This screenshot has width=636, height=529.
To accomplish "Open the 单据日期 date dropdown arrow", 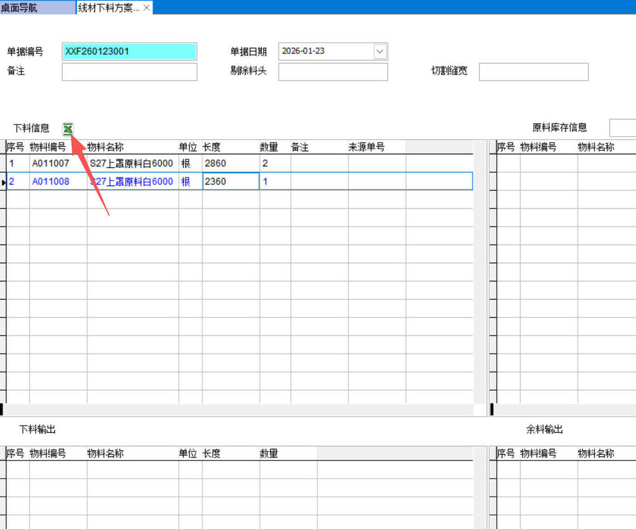I will [x=380, y=51].
